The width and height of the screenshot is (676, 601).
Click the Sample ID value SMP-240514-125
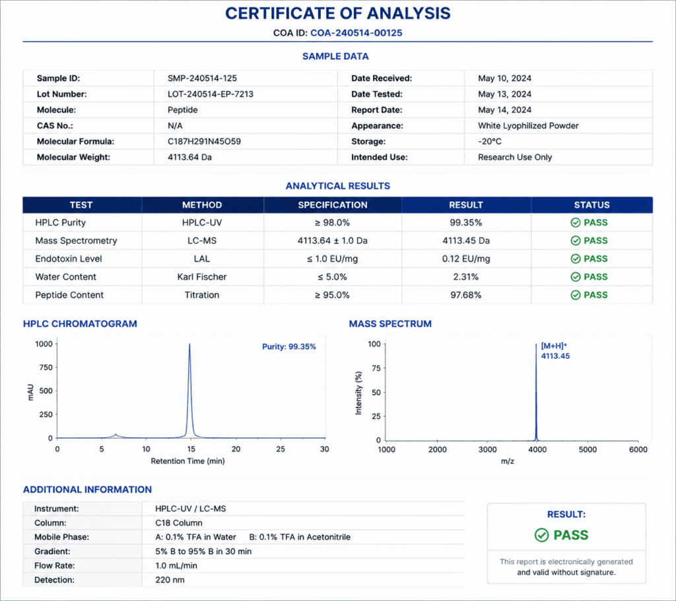click(x=202, y=79)
